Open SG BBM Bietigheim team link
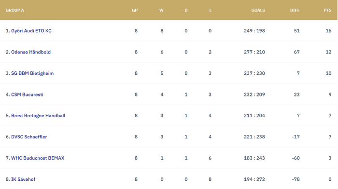This screenshot has width=338, height=189. coord(32,73)
